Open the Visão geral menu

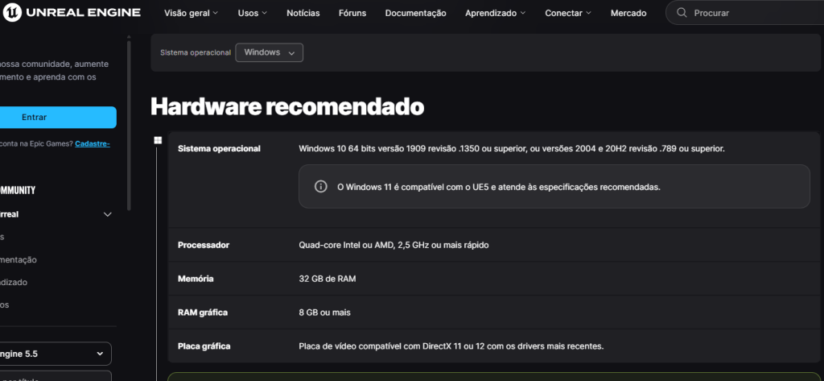point(191,13)
